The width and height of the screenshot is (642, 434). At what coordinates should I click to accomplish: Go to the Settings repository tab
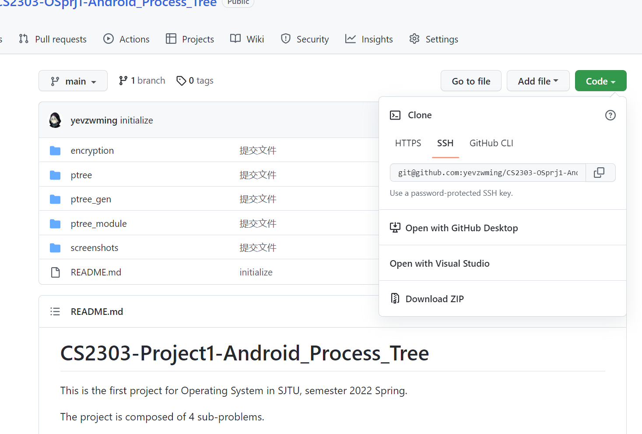click(x=434, y=39)
